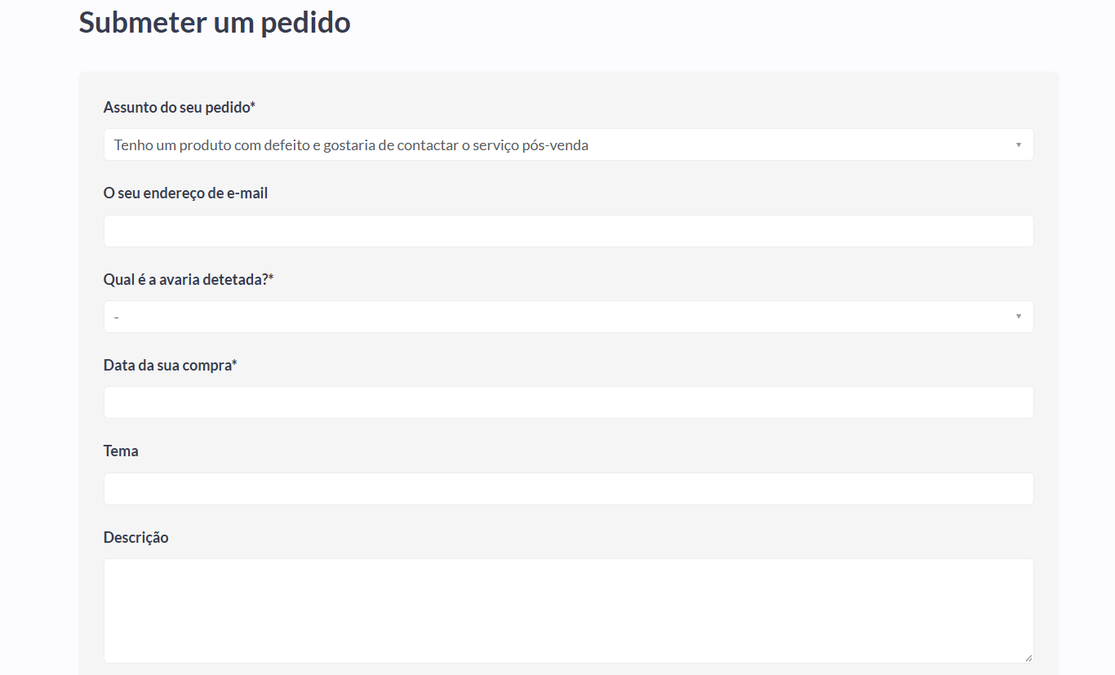Click the asterisk after 'Assunto do seu pedido'

(253, 106)
